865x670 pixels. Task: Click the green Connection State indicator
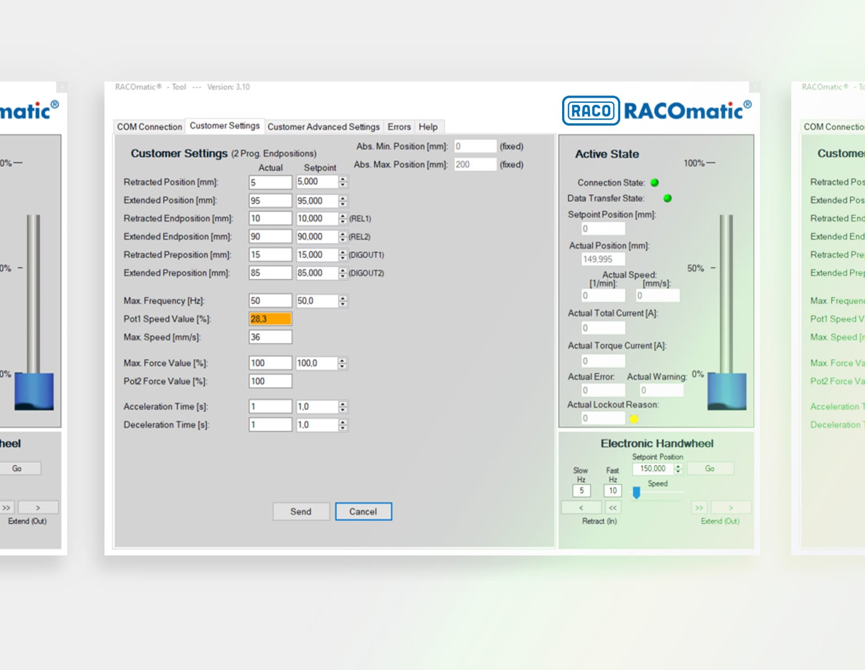655,183
